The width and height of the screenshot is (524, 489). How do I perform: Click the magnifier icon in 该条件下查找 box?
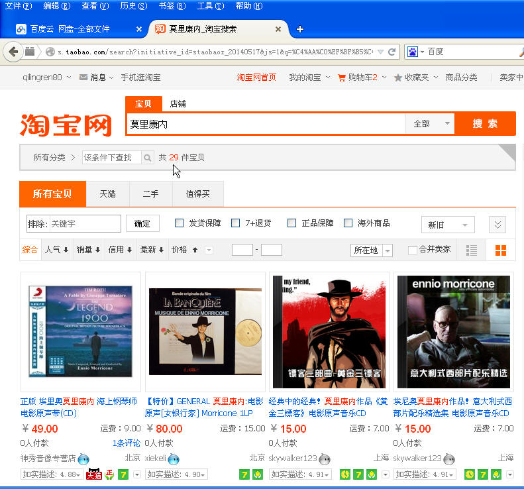[147, 158]
